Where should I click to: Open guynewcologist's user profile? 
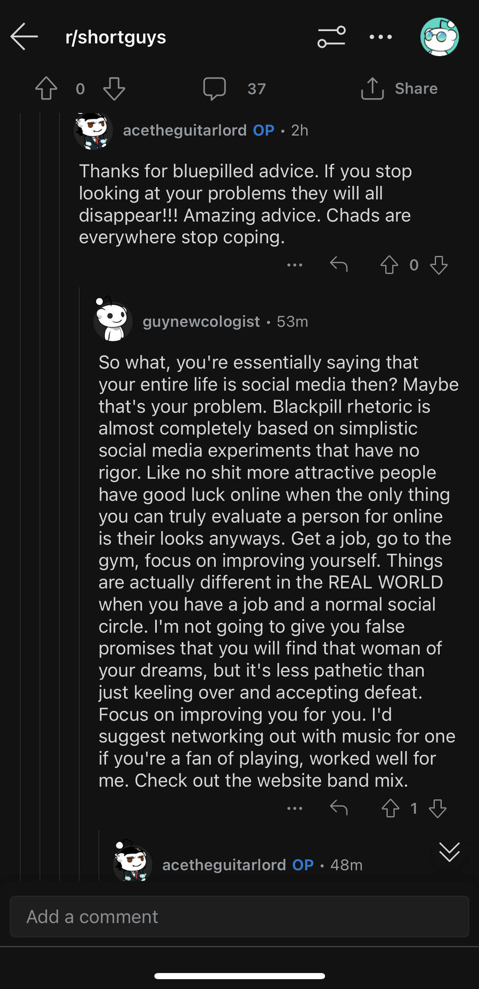(x=201, y=321)
